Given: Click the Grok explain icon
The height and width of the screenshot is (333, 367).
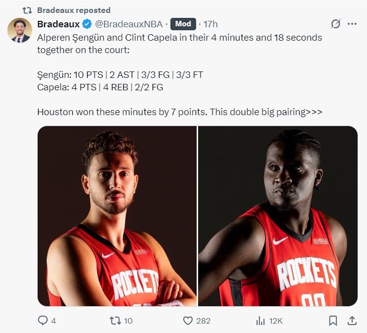Looking at the screenshot, I should 336,24.
